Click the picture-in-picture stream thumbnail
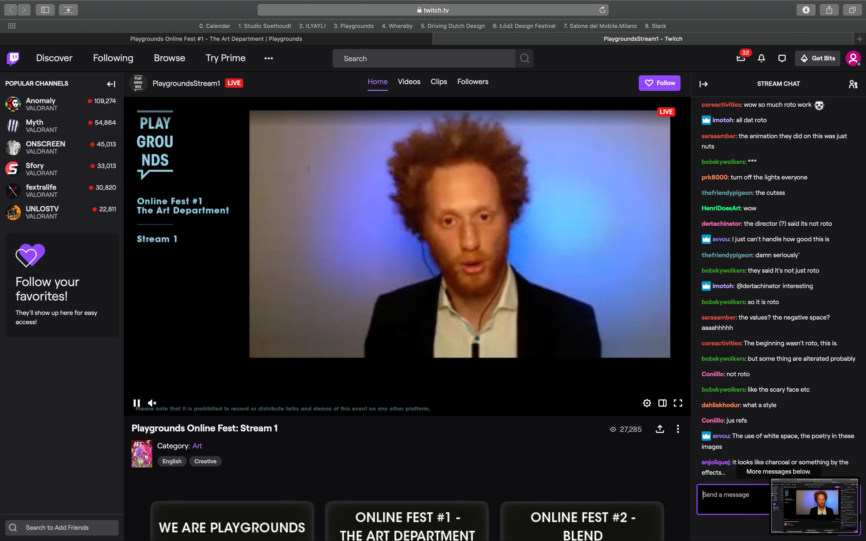Screen dimensions: 866x541 click(814, 506)
